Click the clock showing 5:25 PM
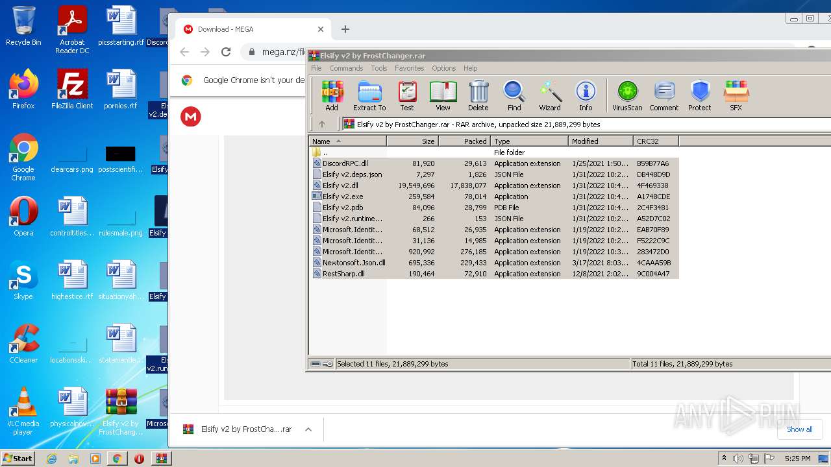This screenshot has height=467, width=831. (x=798, y=459)
